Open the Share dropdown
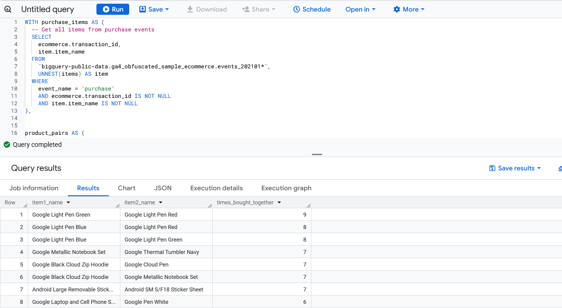This screenshot has width=562, height=308. coord(258,9)
